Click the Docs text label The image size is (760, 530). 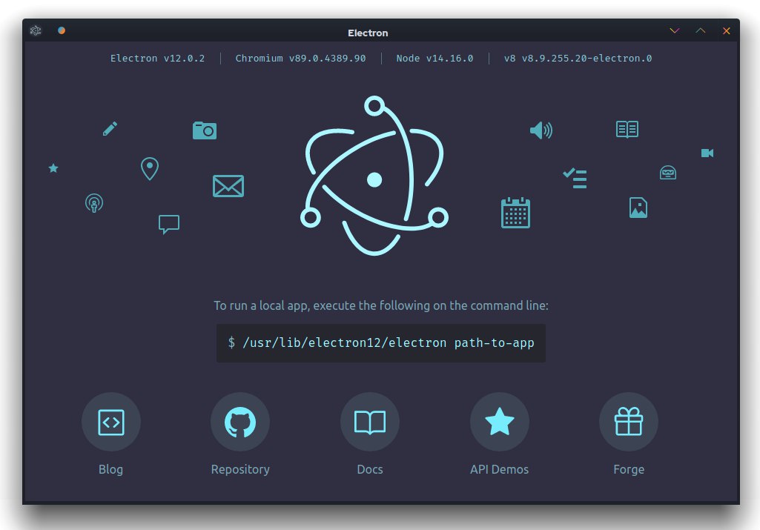370,469
